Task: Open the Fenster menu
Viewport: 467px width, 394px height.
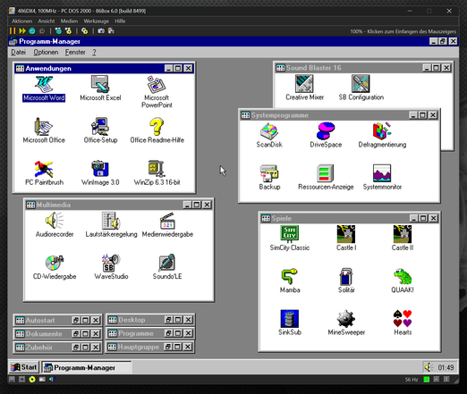Action: pyautogui.click(x=75, y=53)
